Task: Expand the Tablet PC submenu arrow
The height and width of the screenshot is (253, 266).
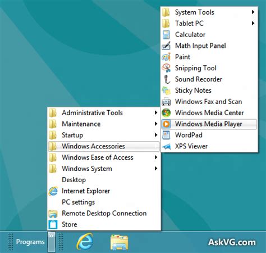Action: tap(253, 23)
